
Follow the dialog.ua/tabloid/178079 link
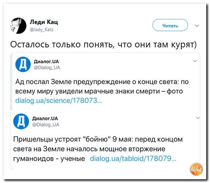coord(133,159)
